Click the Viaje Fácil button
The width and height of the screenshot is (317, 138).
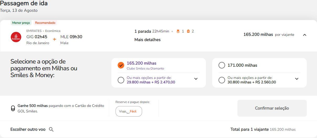click(x=129, y=111)
